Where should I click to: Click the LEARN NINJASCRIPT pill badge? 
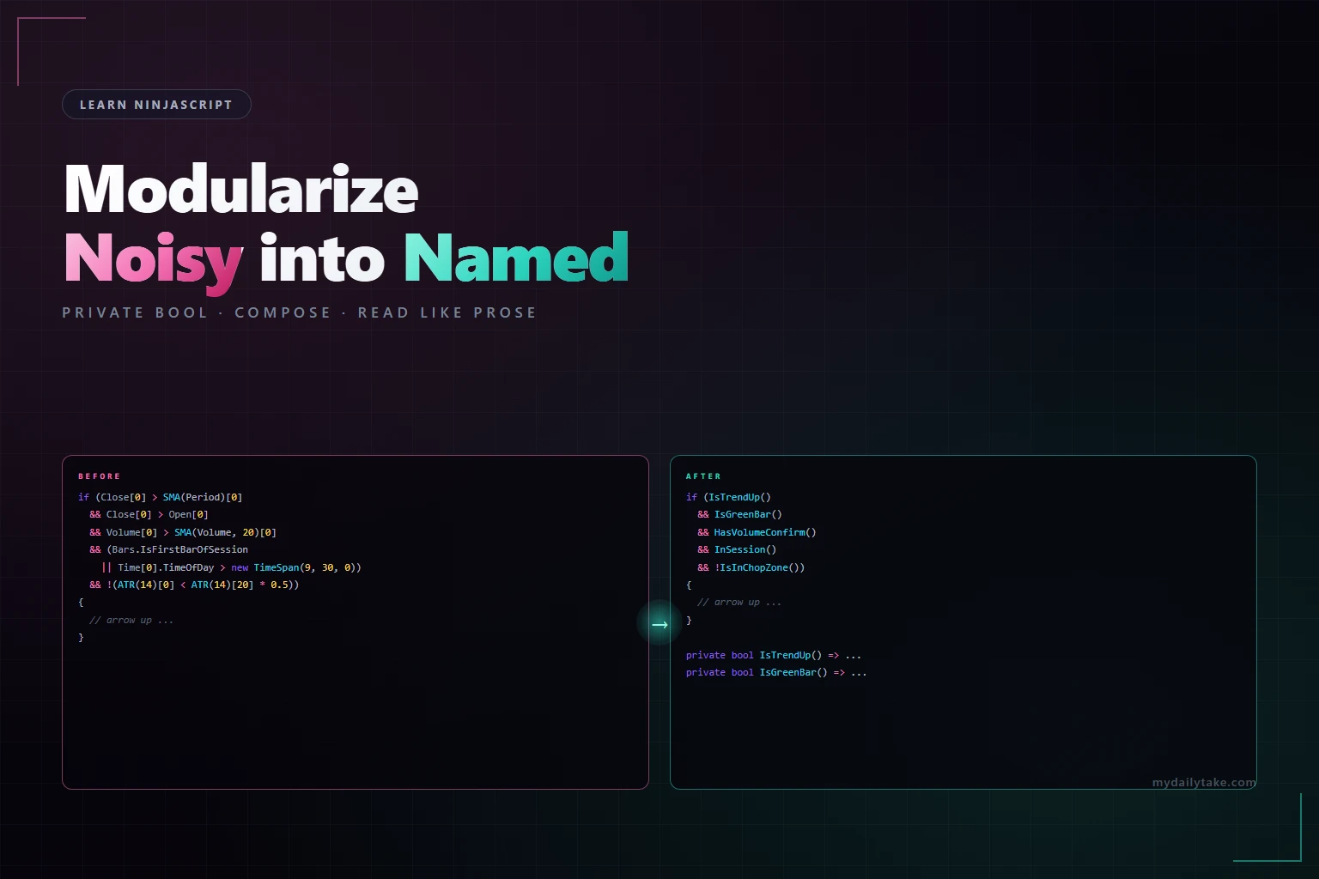156,105
